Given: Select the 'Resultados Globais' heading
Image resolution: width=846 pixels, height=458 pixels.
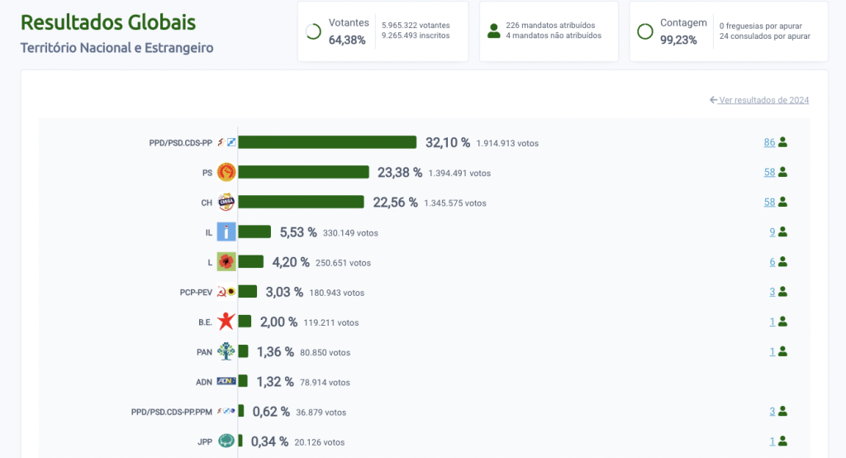Looking at the screenshot, I should click(107, 21).
